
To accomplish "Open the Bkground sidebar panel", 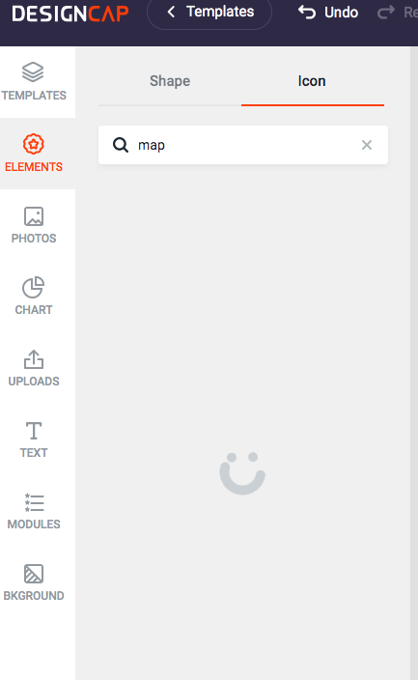I will pyautogui.click(x=34, y=582).
